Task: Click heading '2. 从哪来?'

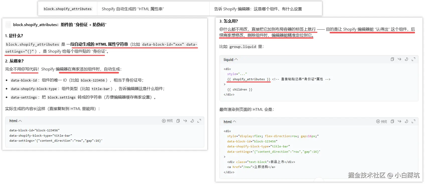Action: click(x=14, y=61)
